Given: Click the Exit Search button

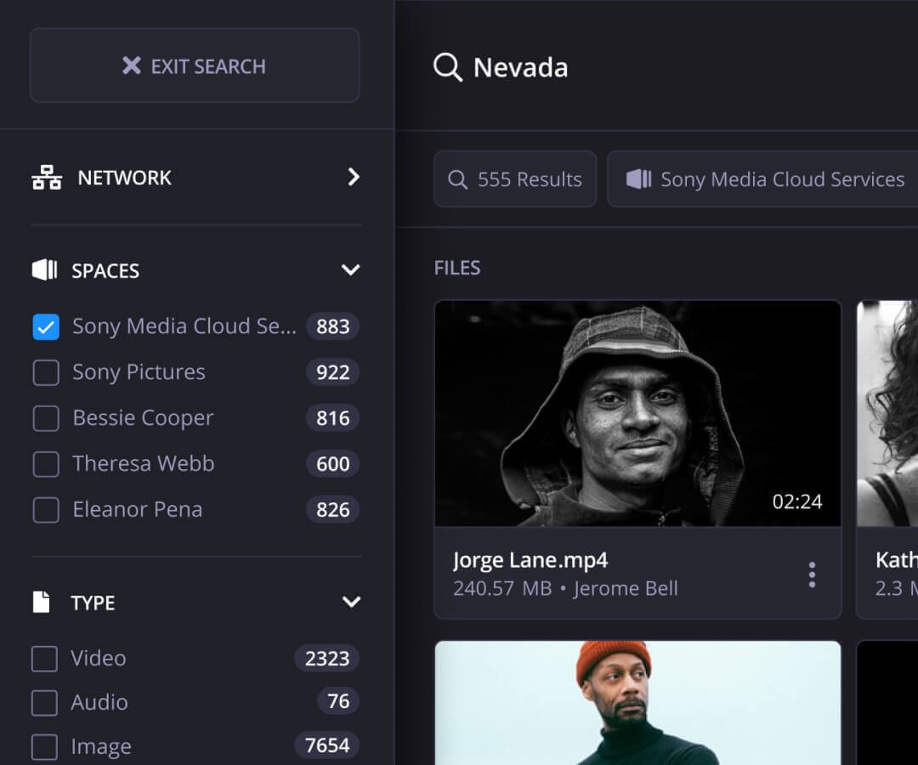Looking at the screenshot, I should tap(195, 65).
